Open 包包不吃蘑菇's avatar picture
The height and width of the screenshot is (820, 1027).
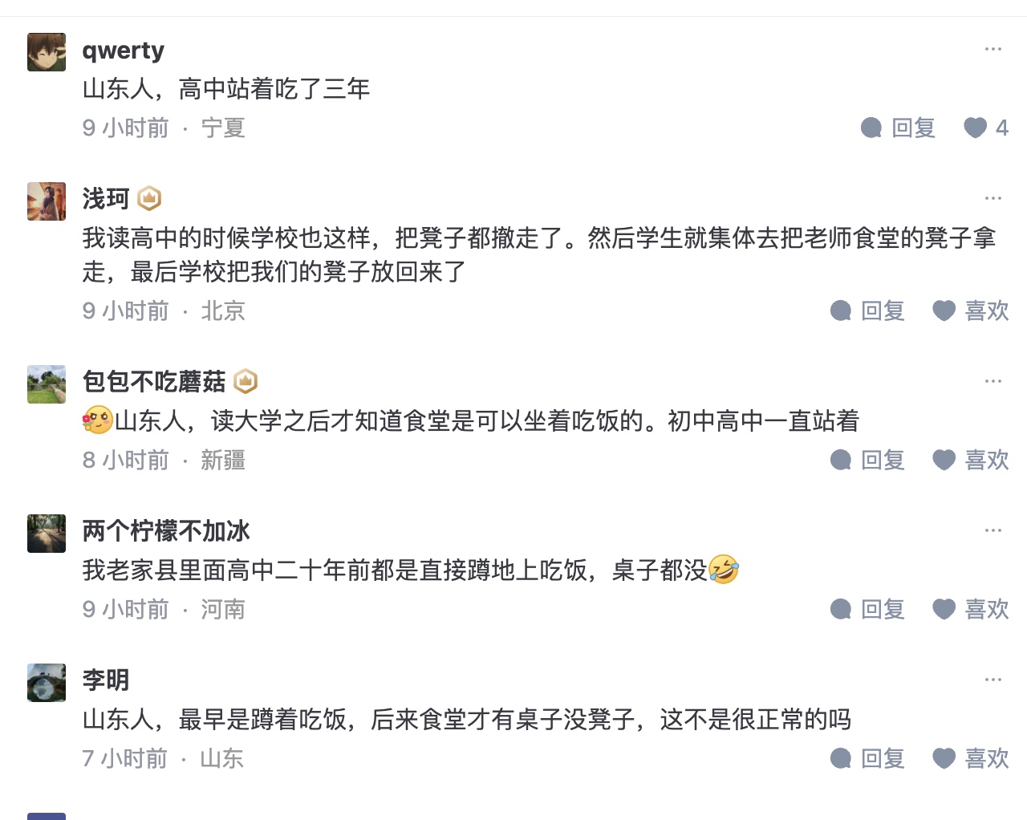(x=47, y=384)
